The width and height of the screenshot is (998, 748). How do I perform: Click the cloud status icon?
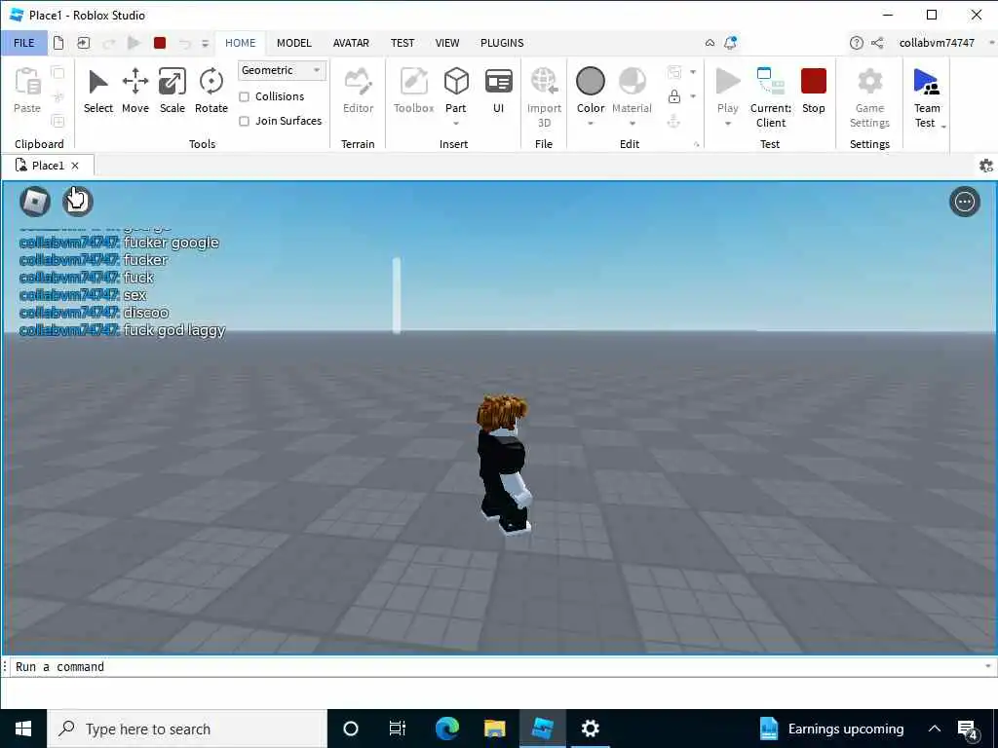click(710, 43)
